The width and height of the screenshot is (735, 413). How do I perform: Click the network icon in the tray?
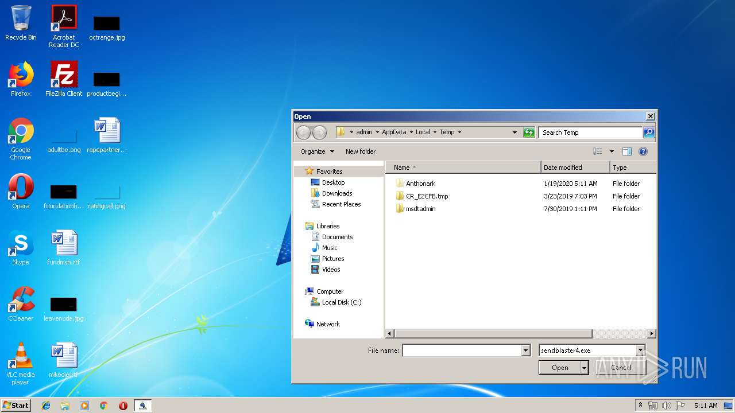click(x=653, y=406)
